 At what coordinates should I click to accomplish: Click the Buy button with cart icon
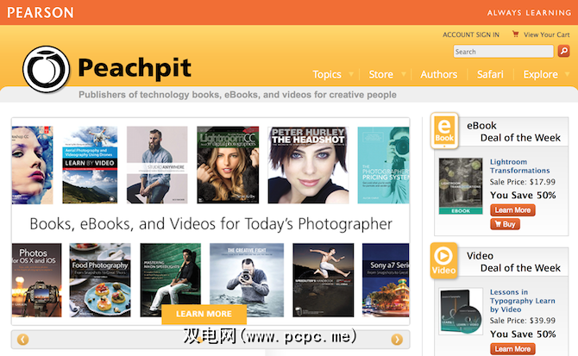tap(505, 224)
